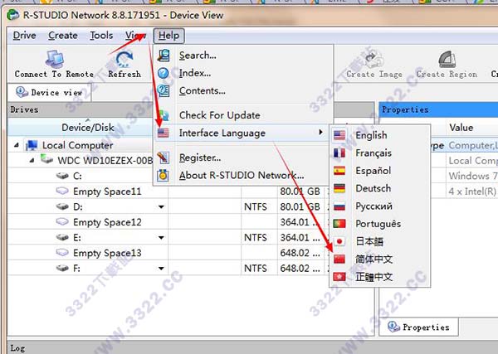Click the Search help menu icon
This screenshot has width=498, height=354.
point(164,56)
